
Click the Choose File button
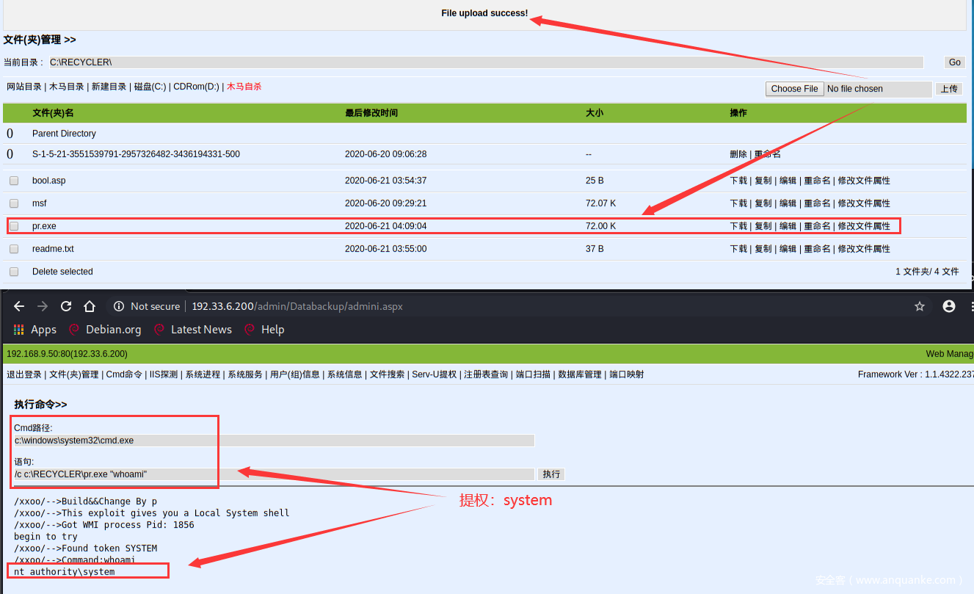pos(794,89)
